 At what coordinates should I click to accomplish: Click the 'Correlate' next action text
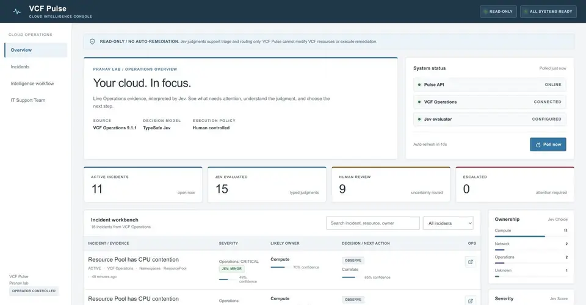[x=350, y=270]
